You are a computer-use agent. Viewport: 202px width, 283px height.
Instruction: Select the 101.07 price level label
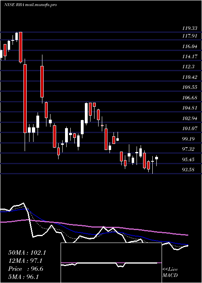(x=189, y=129)
